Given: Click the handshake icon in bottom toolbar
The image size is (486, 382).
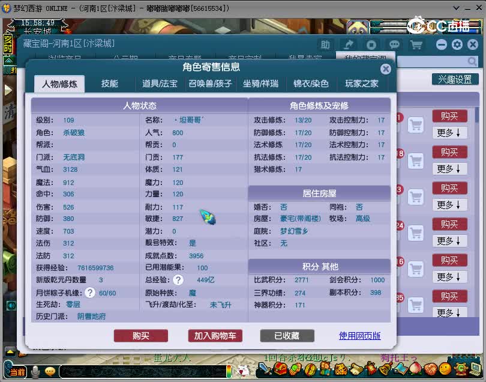Looking at the screenshot, I should (x=430, y=369).
